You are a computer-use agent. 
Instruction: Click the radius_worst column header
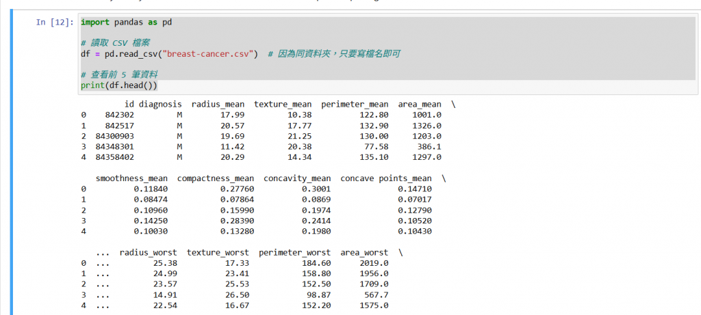click(148, 253)
